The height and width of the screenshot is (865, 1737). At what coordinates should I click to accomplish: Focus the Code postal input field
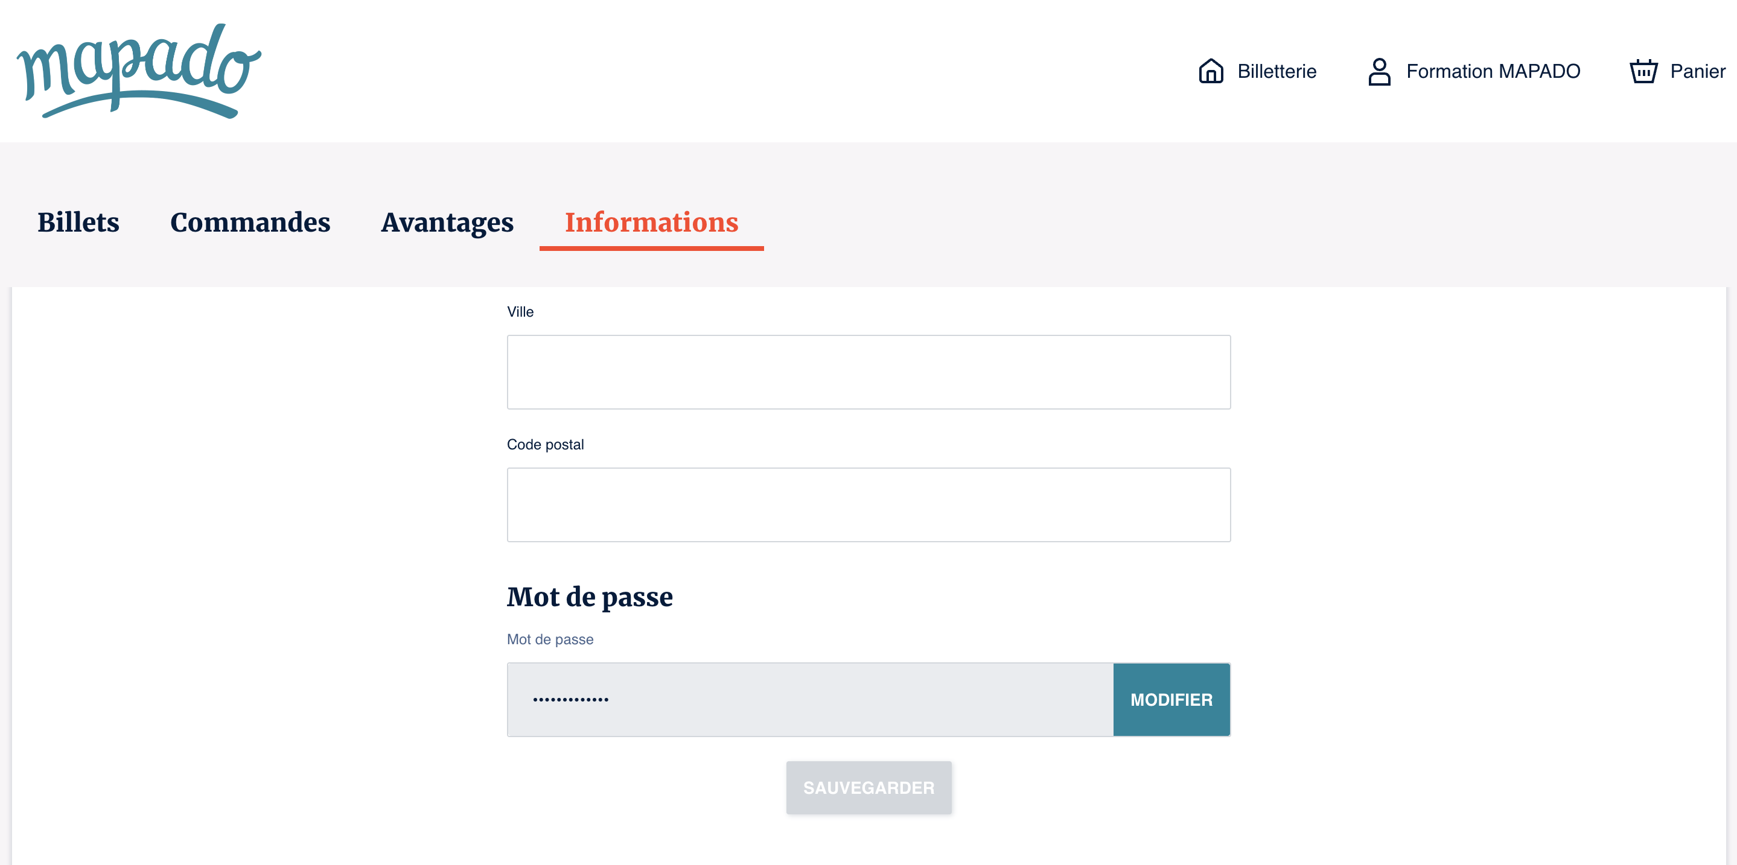click(868, 504)
